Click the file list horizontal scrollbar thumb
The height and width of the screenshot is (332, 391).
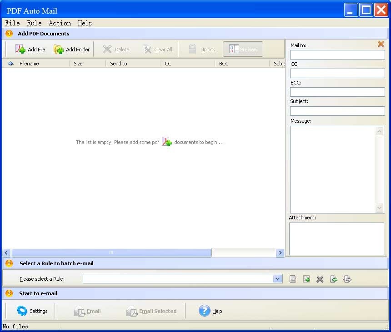pos(111,253)
